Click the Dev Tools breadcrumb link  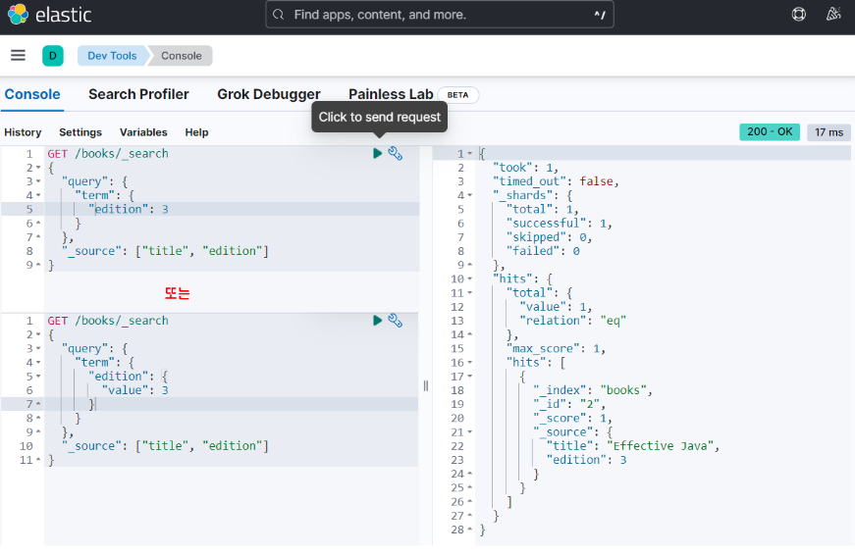(112, 56)
